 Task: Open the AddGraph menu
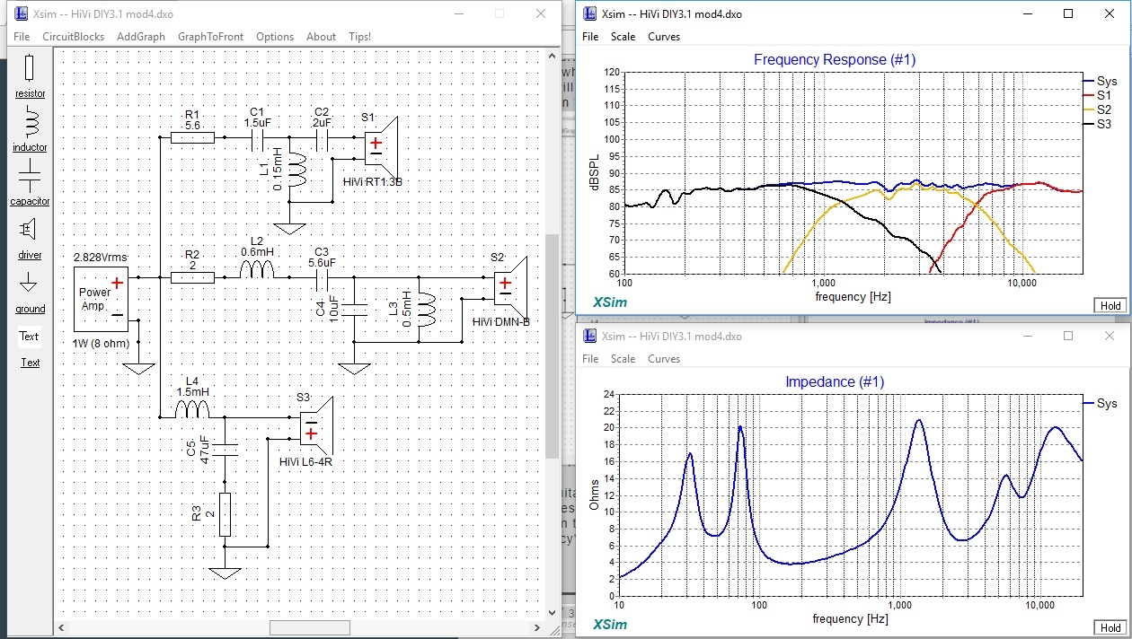[x=141, y=37]
